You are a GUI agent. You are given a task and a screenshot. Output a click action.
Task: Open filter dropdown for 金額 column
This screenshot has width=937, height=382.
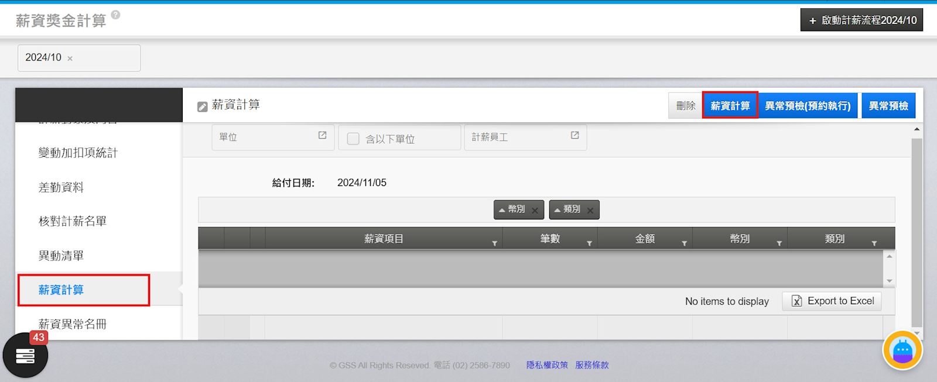tap(684, 243)
